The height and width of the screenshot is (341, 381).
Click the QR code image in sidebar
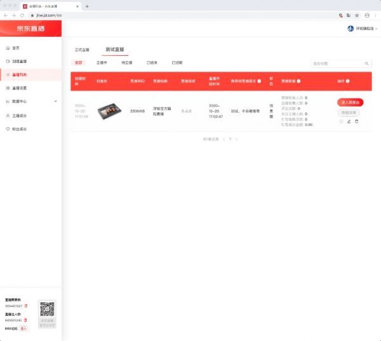(x=47, y=309)
